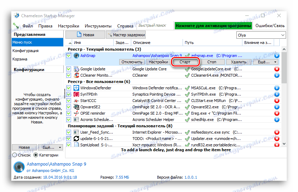Click the scrollbar down arrow

click(284, 144)
